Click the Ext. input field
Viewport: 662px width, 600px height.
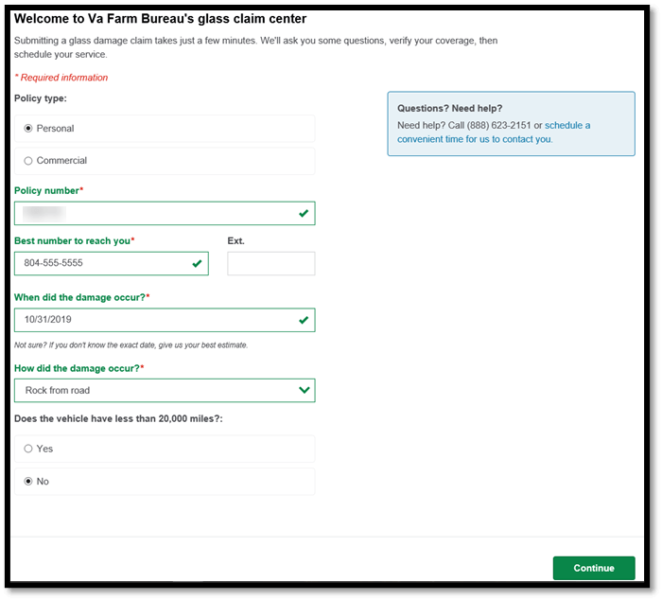(271, 264)
